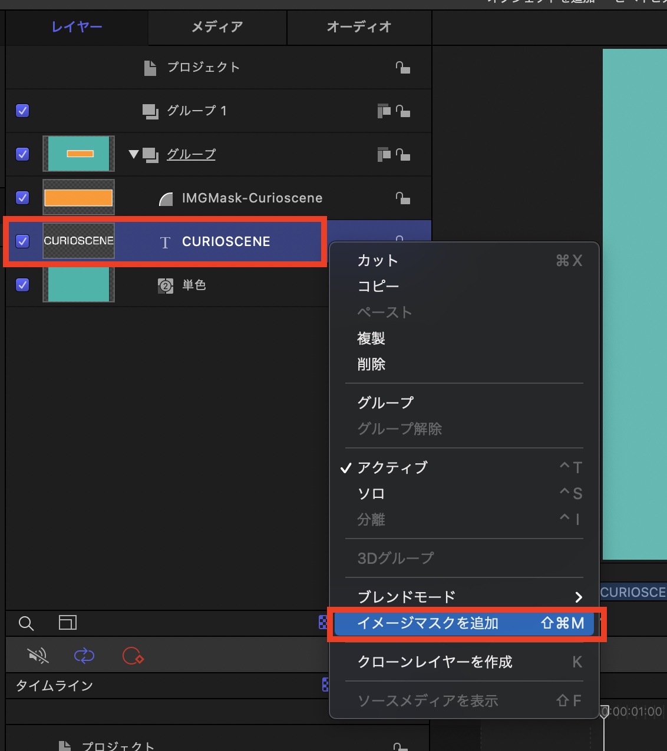Open the ブレンドモード submenu
667x751 pixels.
(x=464, y=597)
